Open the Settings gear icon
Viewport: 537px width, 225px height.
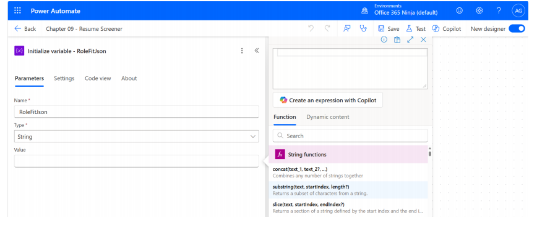479,10
